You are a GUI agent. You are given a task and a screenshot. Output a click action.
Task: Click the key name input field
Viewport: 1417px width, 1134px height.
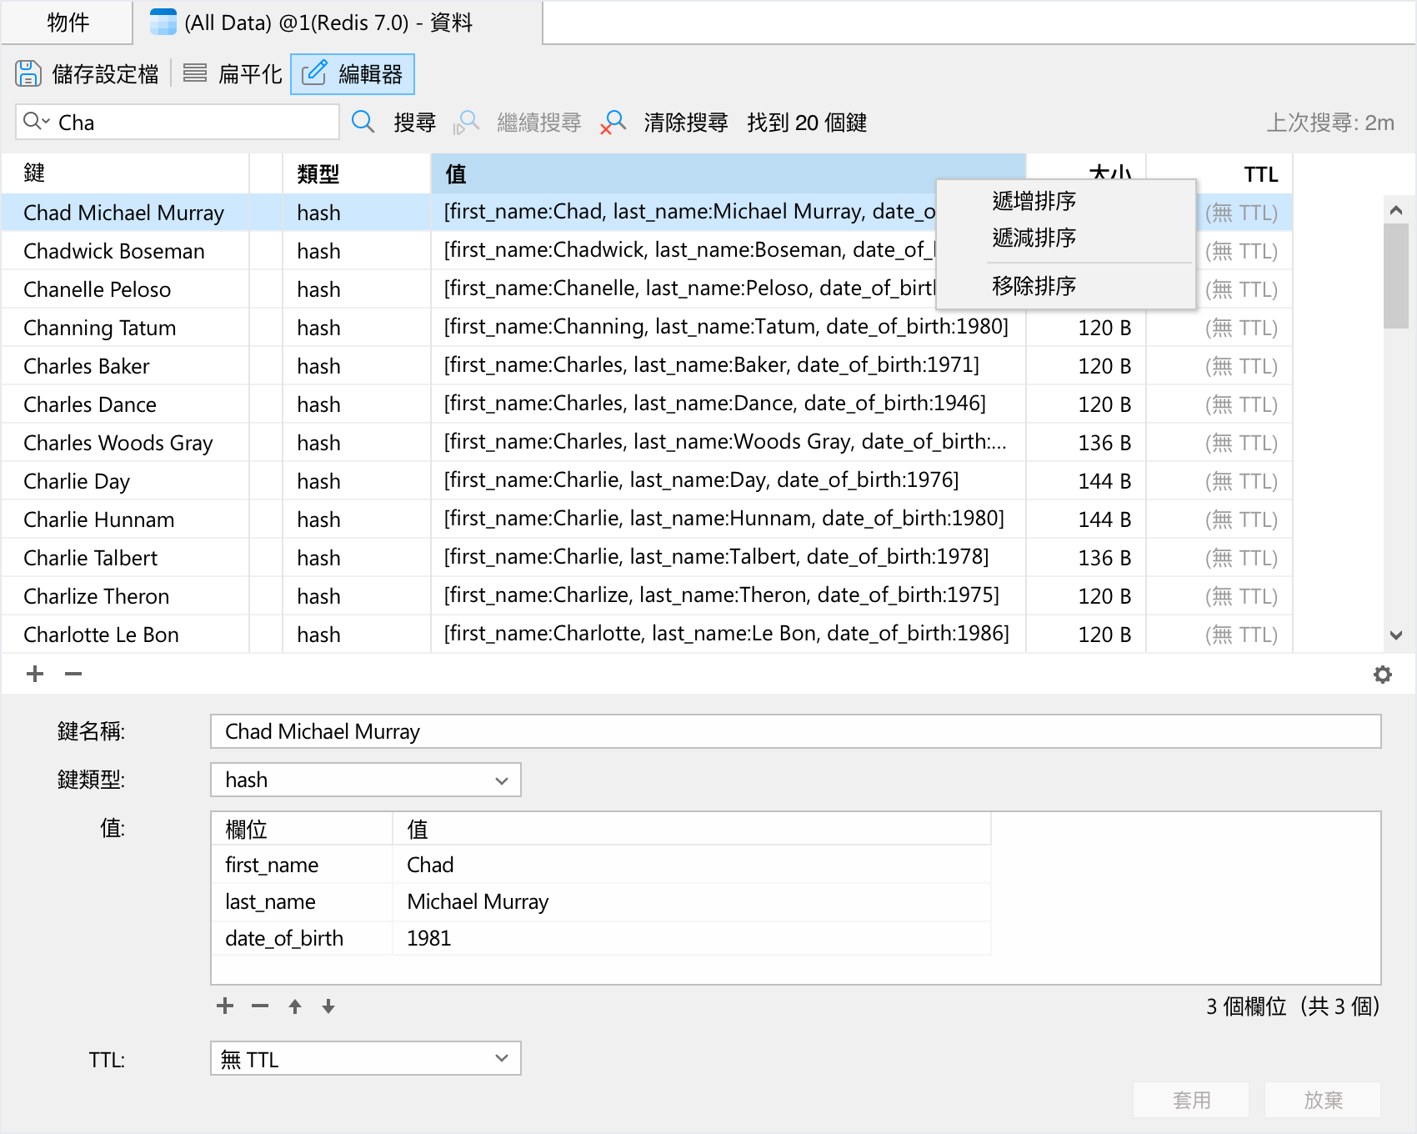[795, 731]
